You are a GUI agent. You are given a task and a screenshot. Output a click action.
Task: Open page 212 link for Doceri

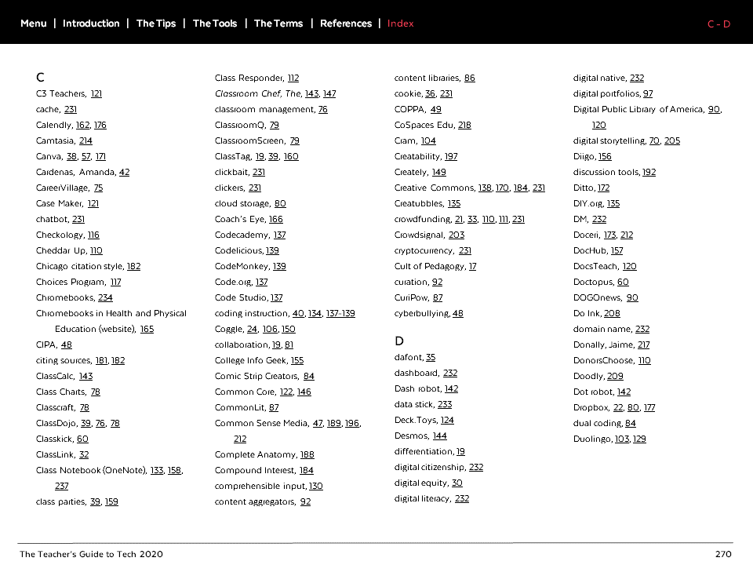(627, 235)
